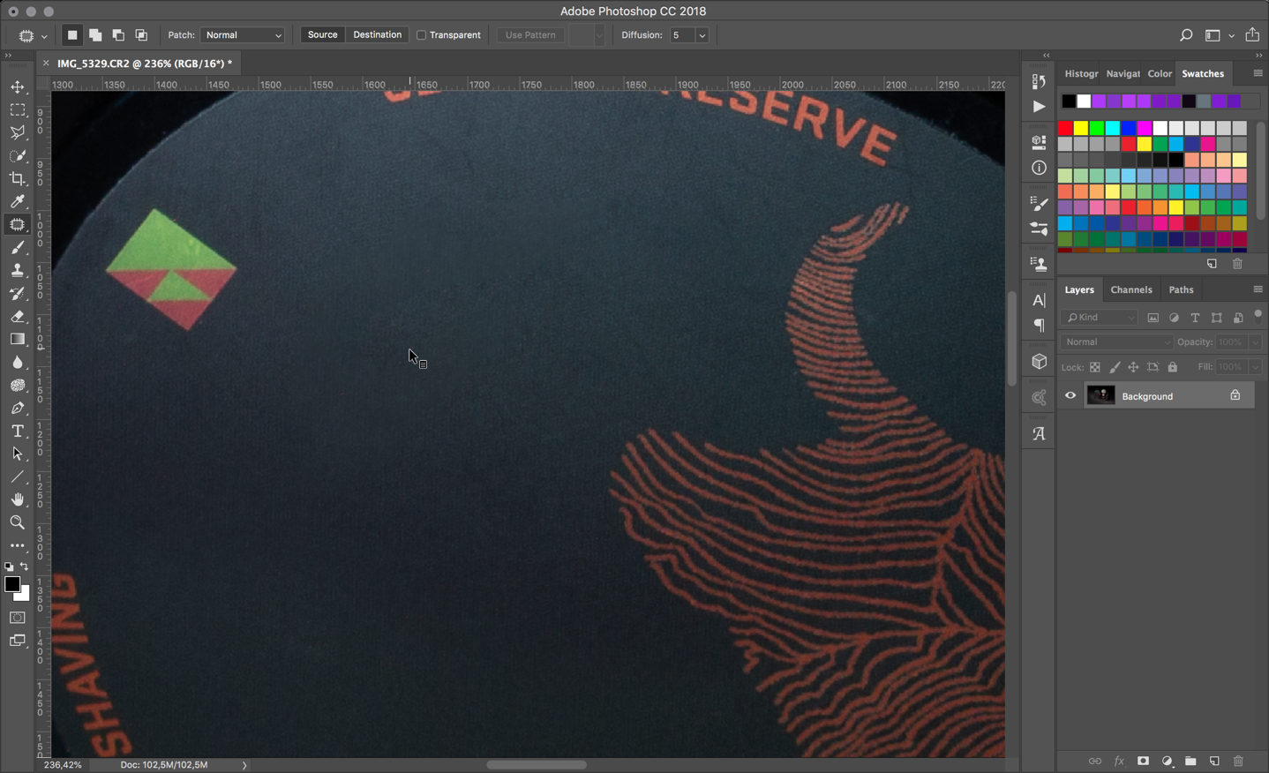Hide the Background layer visibility eye
This screenshot has width=1269, height=773.
[x=1070, y=396]
